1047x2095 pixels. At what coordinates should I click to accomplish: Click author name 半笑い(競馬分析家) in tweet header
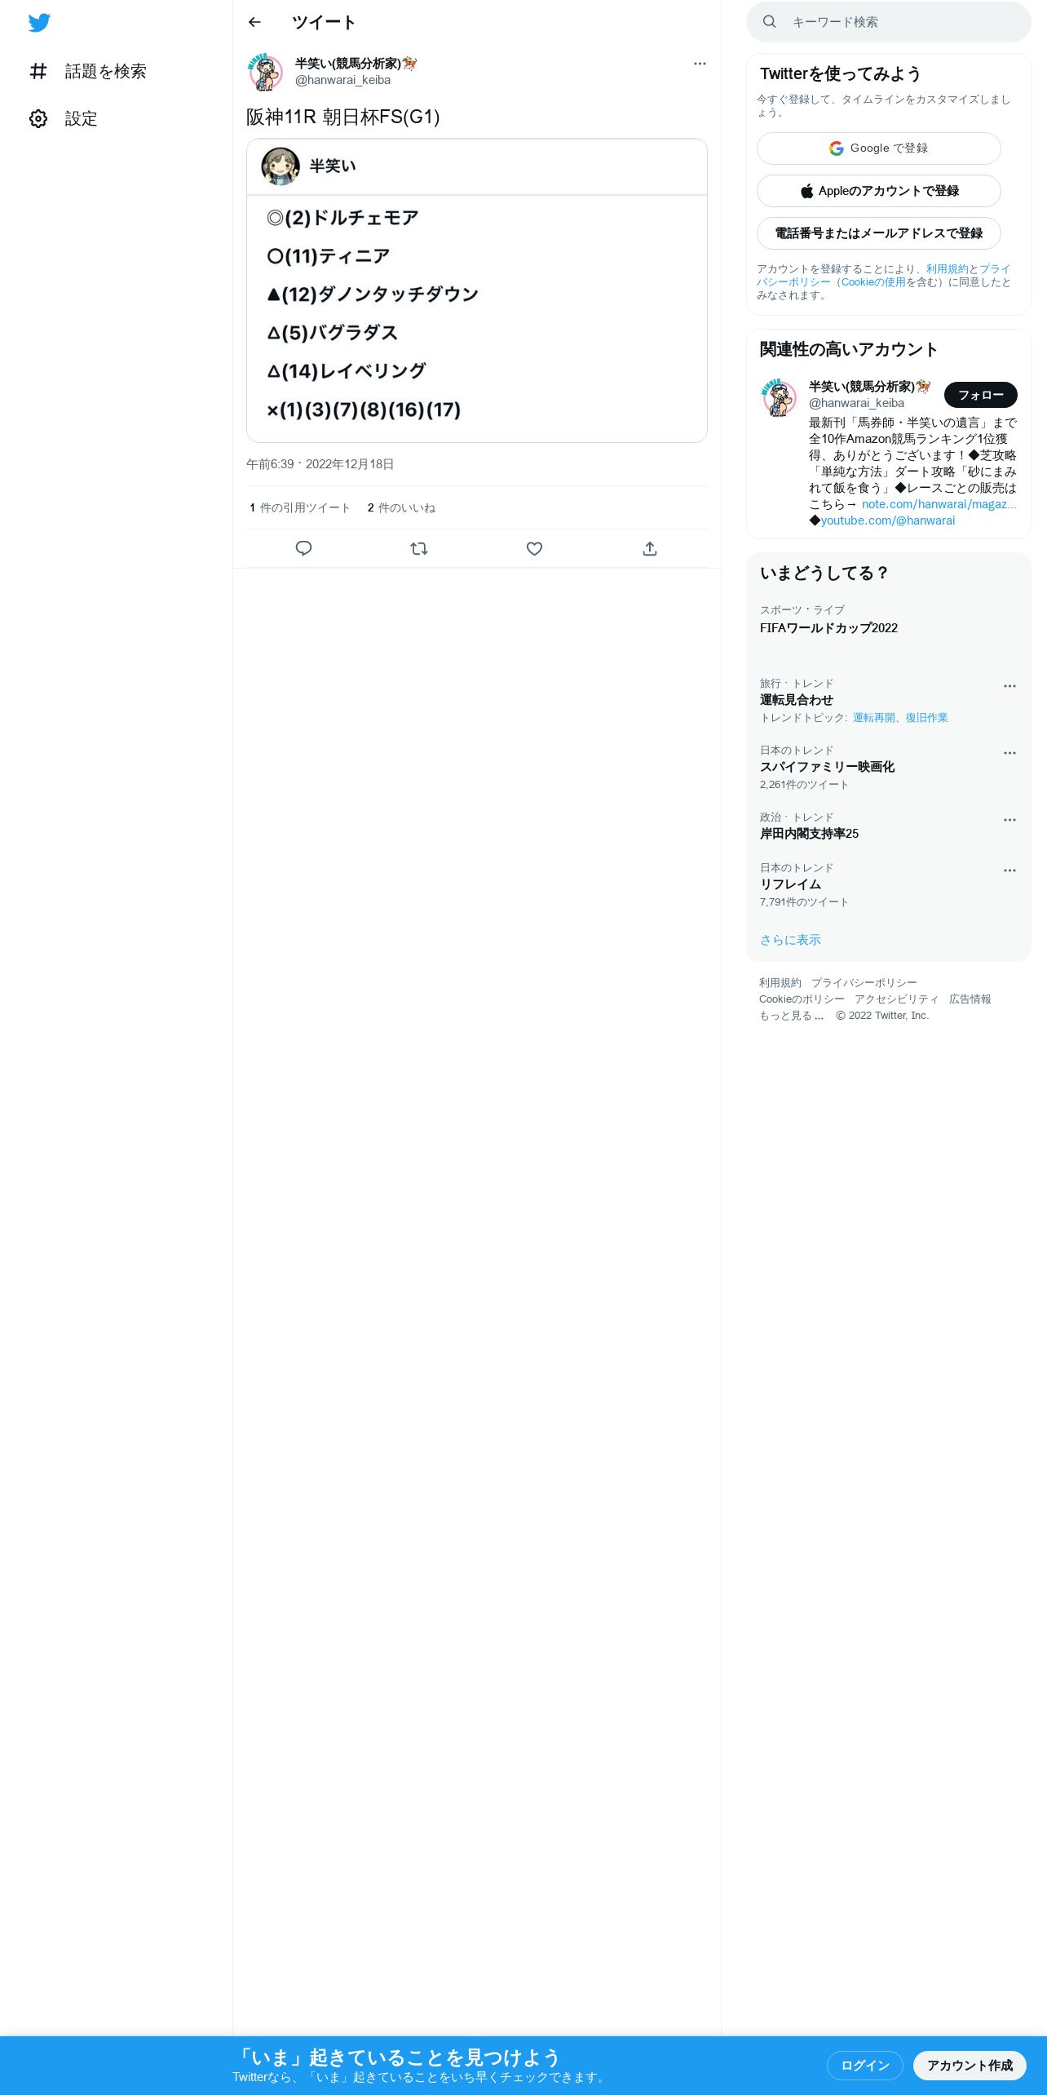tap(356, 64)
